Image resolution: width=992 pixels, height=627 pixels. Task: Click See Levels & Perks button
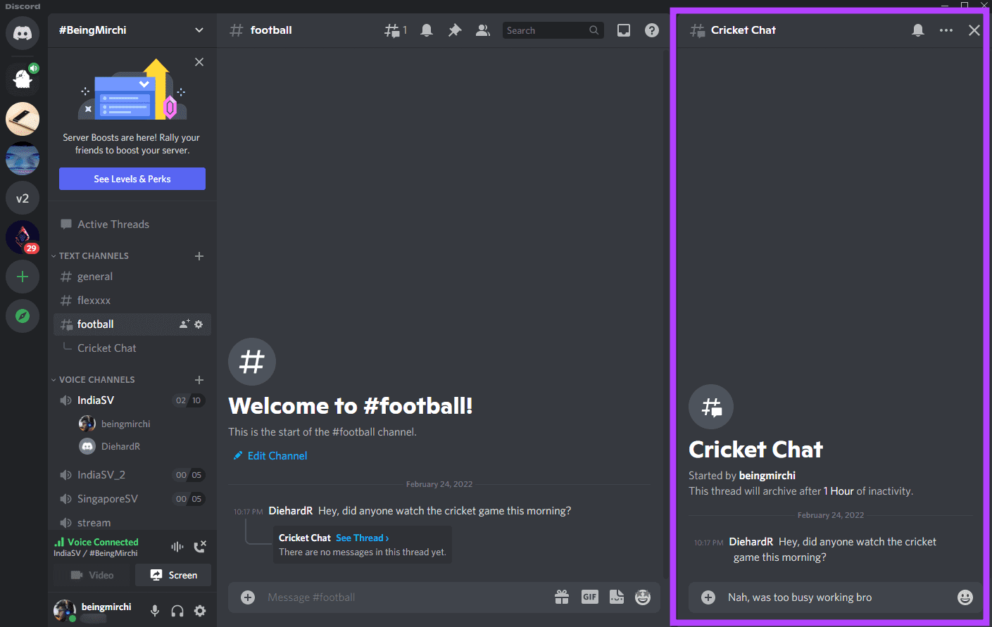click(132, 179)
